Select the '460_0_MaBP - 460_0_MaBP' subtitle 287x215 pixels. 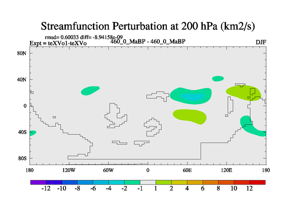[147, 41]
